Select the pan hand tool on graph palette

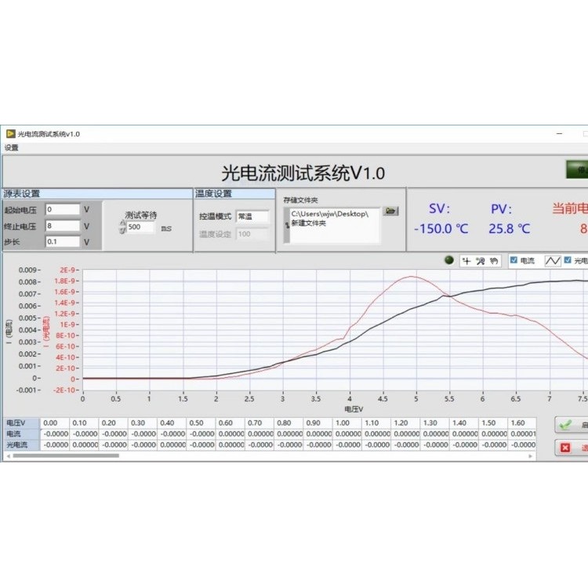coord(493,261)
